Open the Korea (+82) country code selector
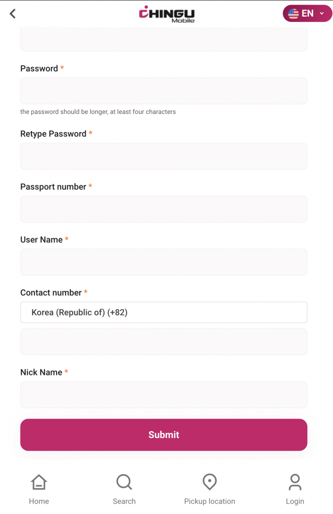 (x=164, y=312)
